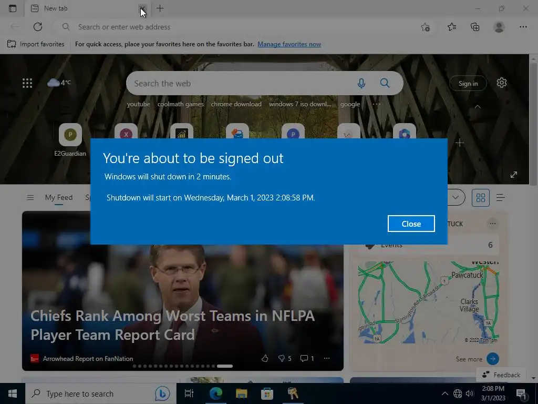Open the Favorites list

(452, 27)
